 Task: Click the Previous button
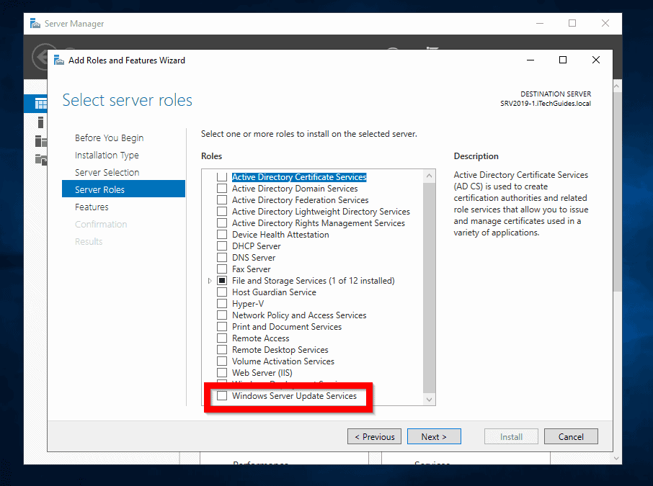tap(374, 436)
